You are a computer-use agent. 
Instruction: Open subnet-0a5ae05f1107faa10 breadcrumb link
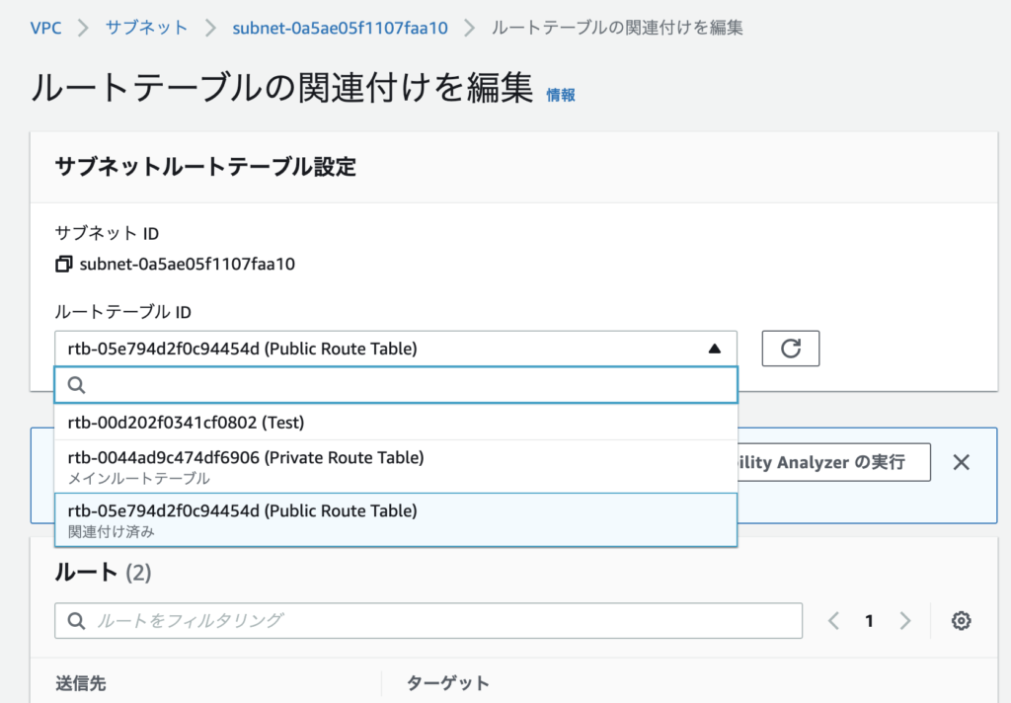tap(340, 28)
